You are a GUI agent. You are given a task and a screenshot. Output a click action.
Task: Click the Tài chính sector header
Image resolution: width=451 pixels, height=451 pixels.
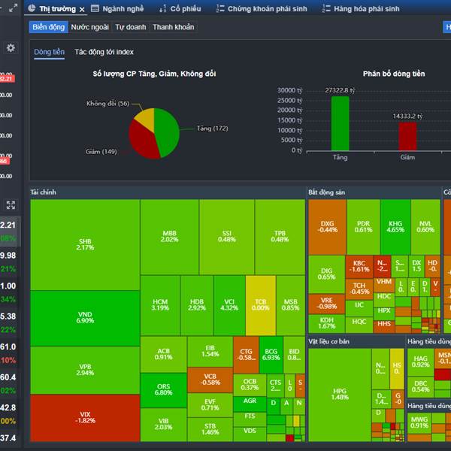coord(168,192)
